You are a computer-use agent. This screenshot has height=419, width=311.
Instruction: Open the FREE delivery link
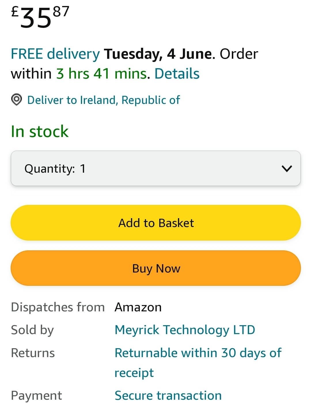pos(55,54)
